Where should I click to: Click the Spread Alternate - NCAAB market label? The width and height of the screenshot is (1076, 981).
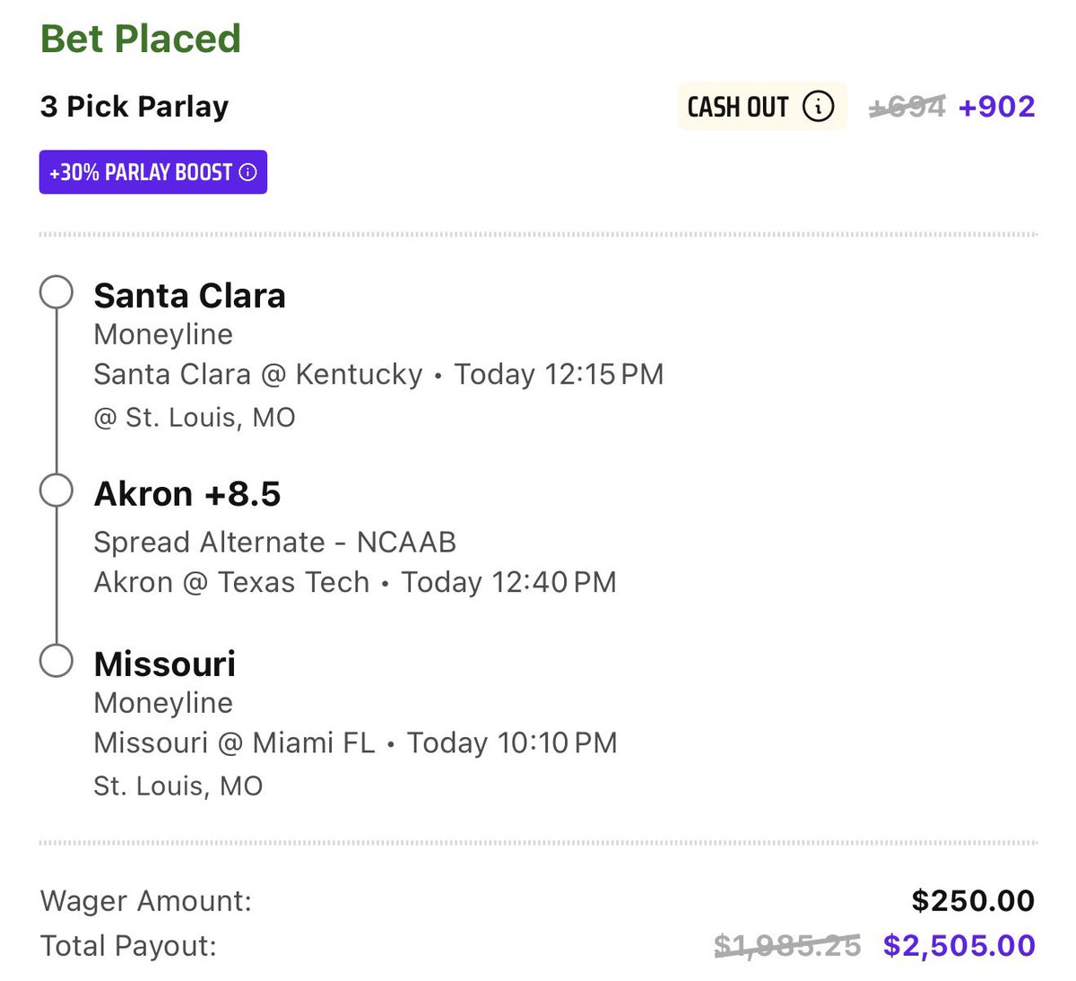point(274,542)
